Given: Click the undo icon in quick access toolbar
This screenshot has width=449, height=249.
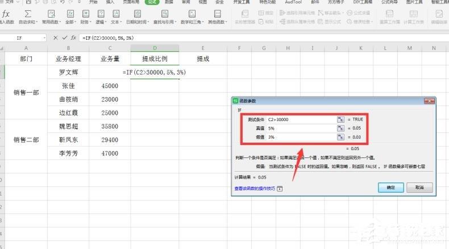Looking at the screenshot, I should point(63,2).
